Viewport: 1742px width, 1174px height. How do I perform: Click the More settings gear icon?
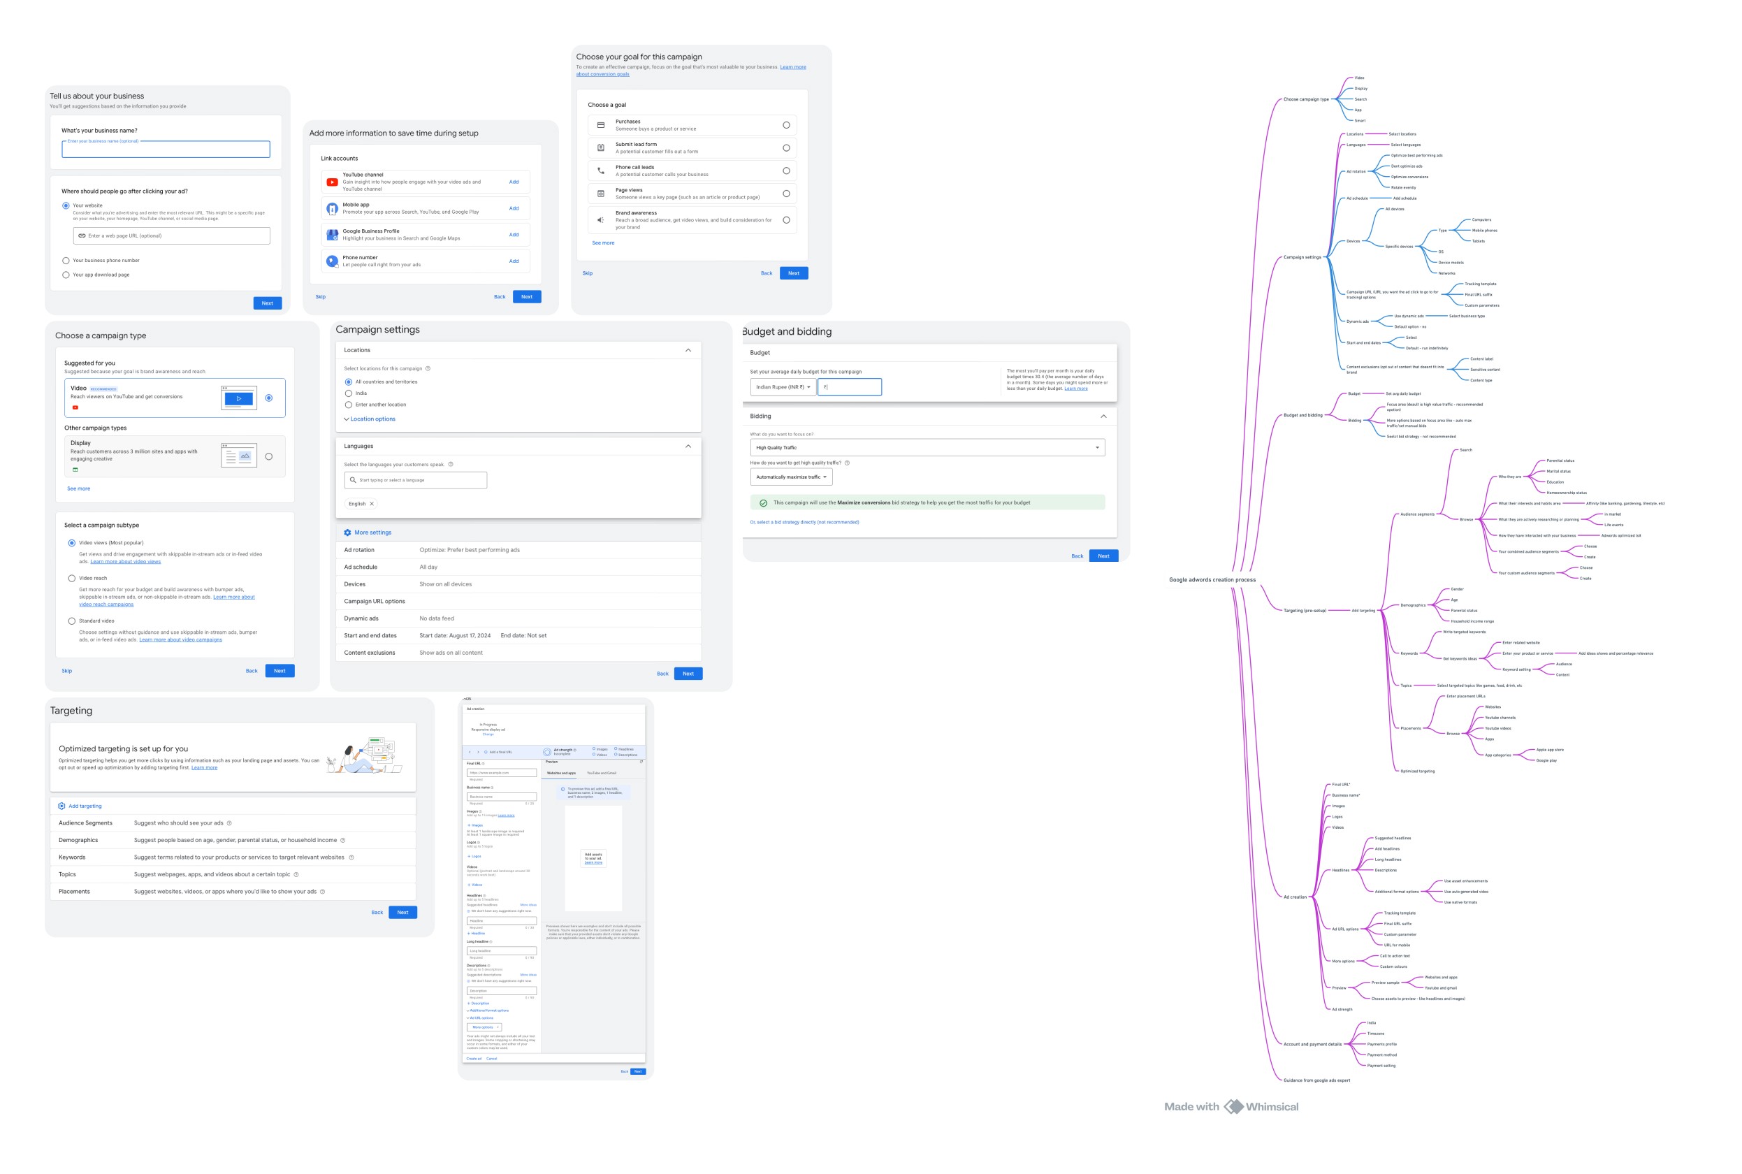347,532
